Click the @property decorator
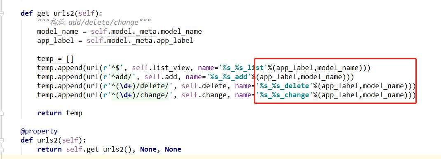The height and width of the screenshot is (159, 441). pos(39,131)
